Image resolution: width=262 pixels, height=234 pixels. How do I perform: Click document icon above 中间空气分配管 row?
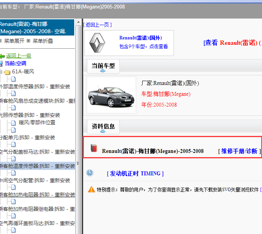14,173
